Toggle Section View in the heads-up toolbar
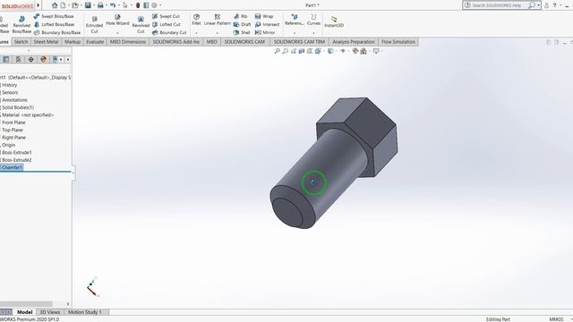 click(x=302, y=51)
